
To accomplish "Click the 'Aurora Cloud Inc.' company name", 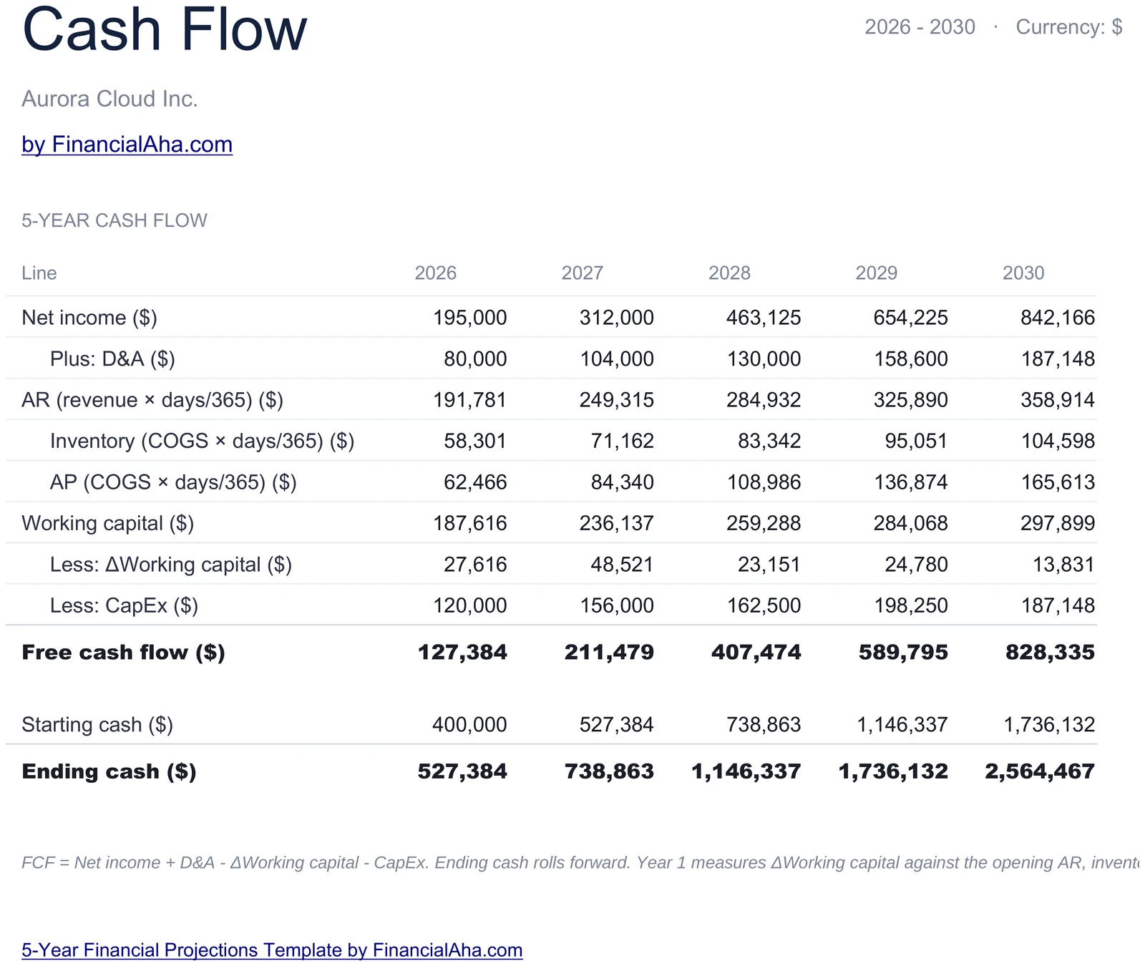I will pos(109,99).
